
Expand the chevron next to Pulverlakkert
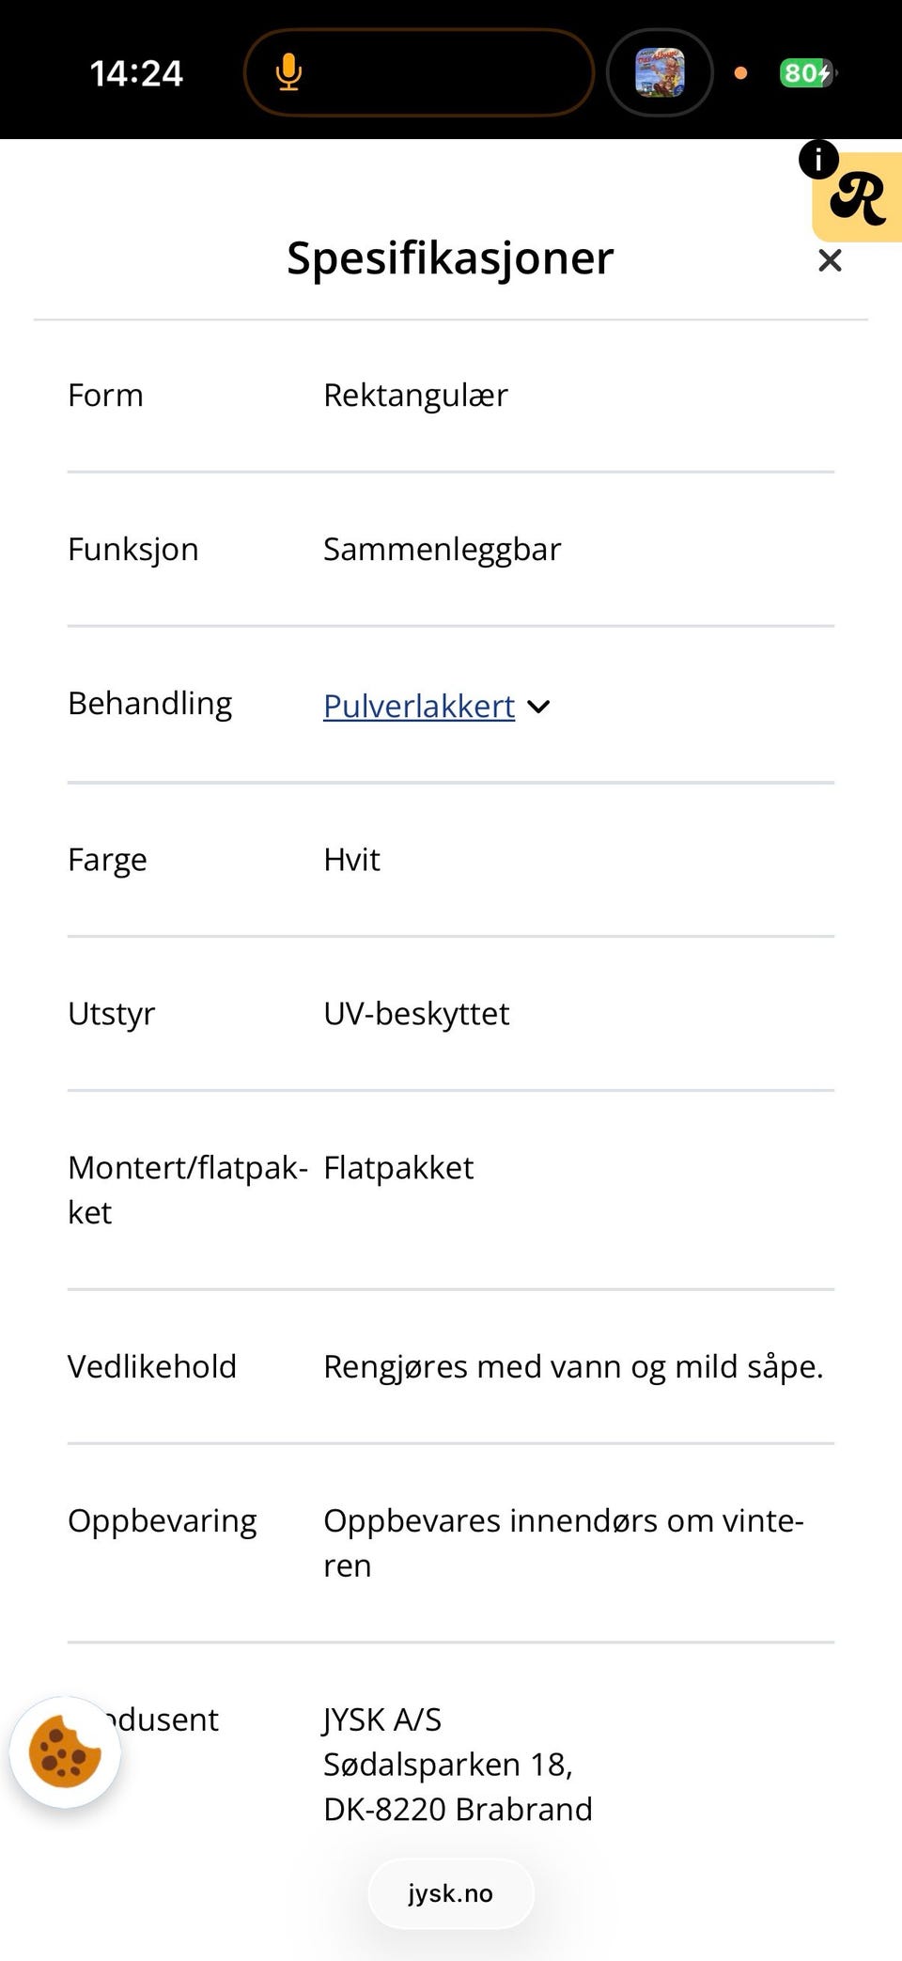point(538,707)
